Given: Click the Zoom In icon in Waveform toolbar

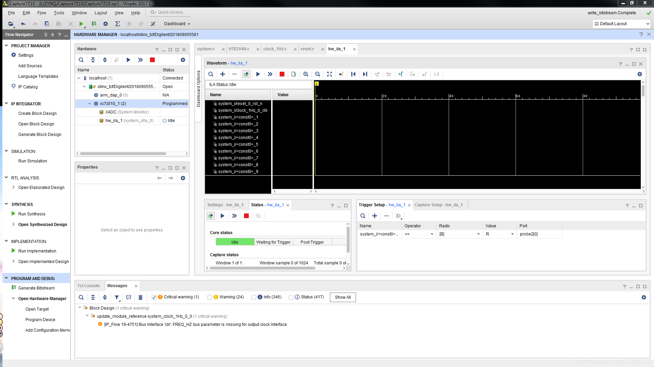Looking at the screenshot, I should click(x=306, y=74).
